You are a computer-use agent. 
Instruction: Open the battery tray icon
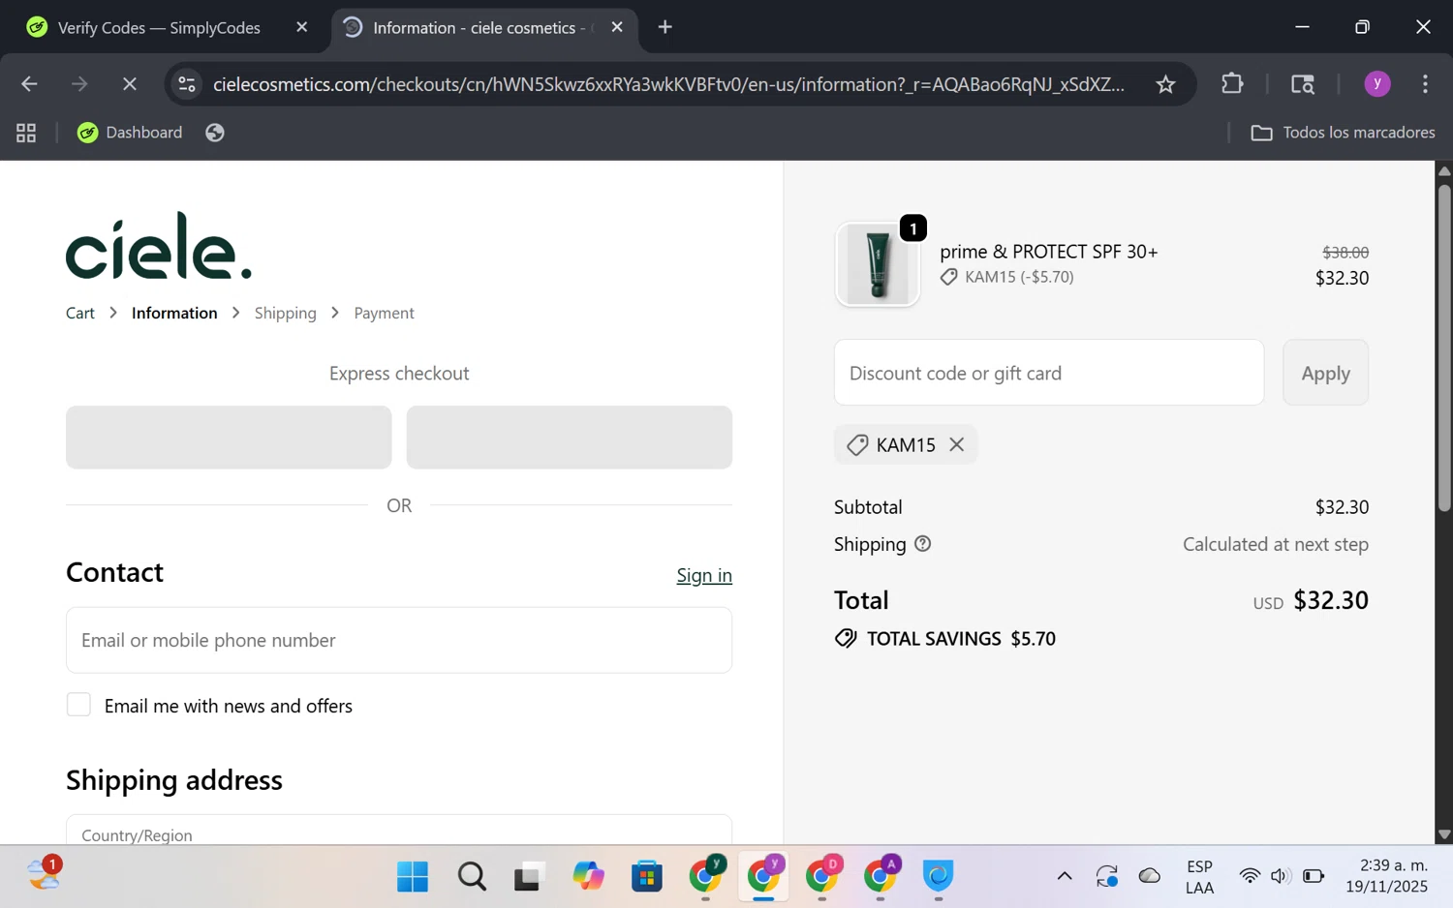(1314, 877)
